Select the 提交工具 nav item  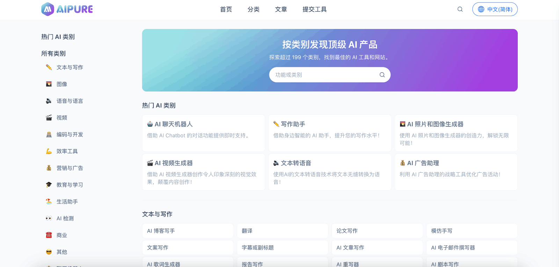click(314, 9)
